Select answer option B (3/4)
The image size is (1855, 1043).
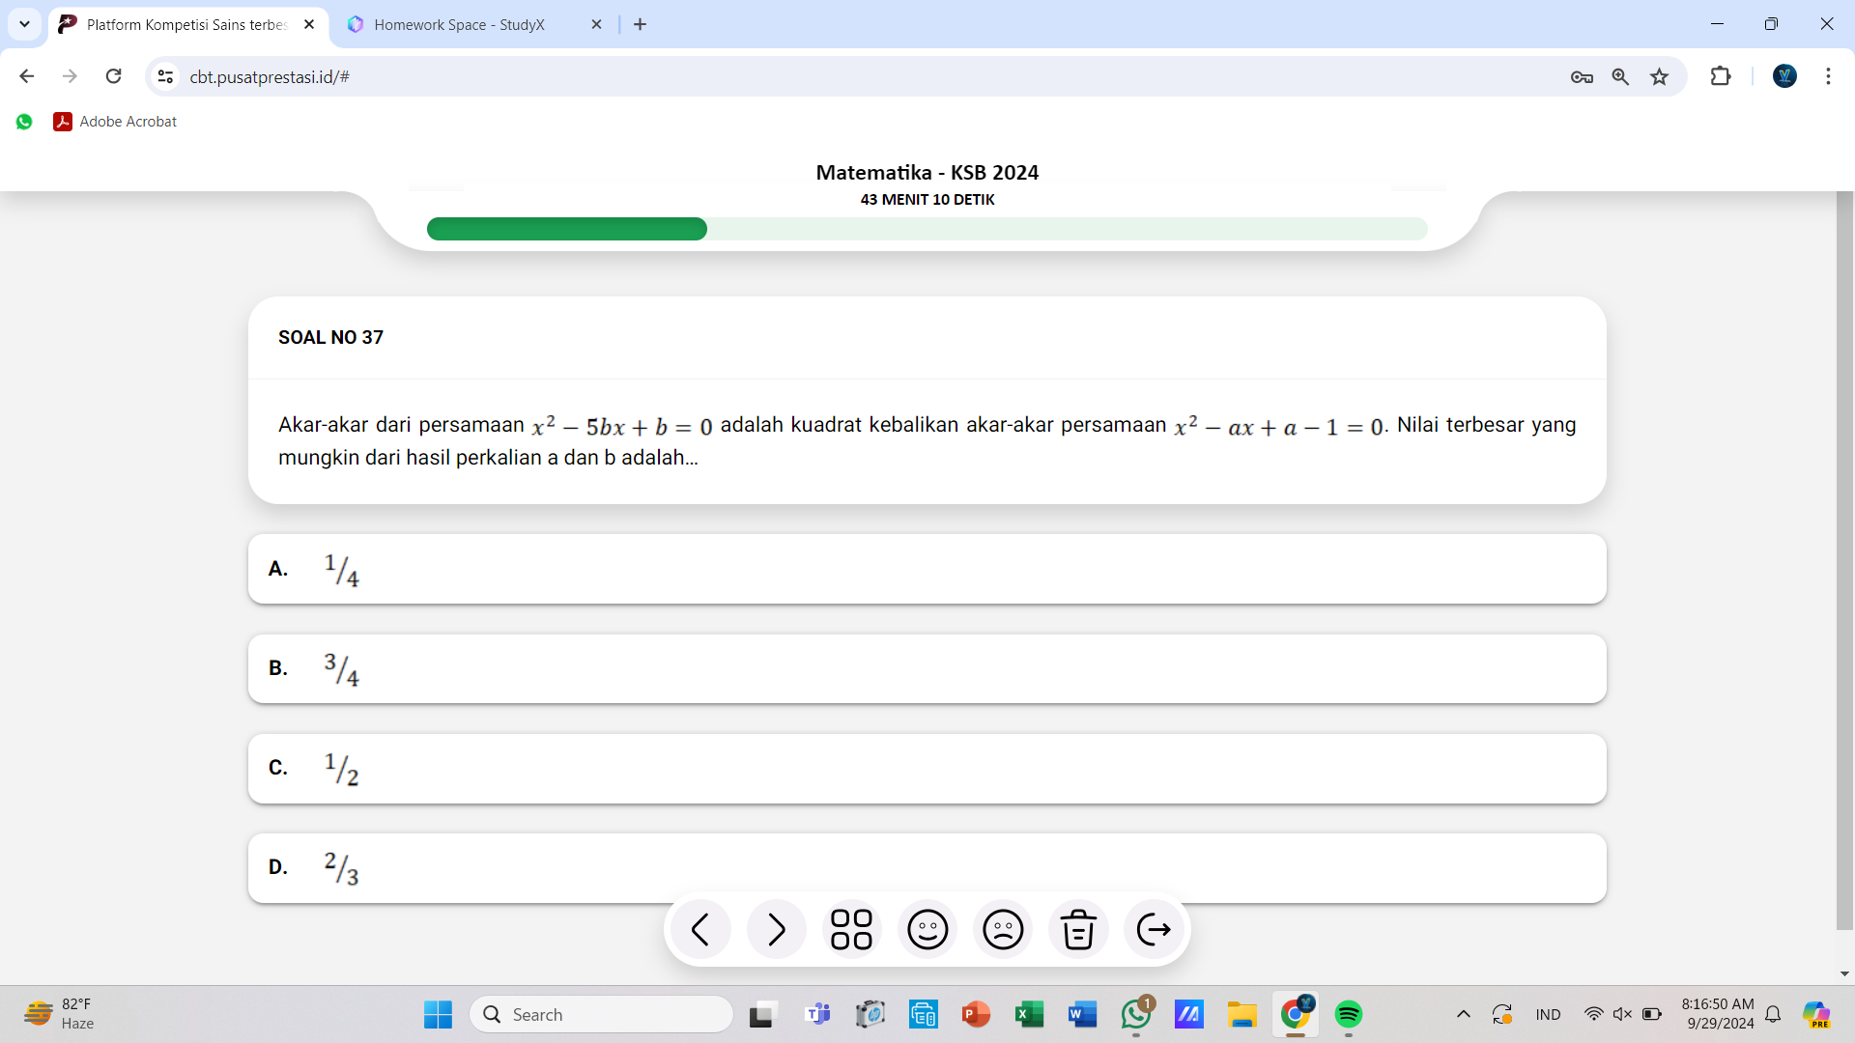tap(927, 667)
